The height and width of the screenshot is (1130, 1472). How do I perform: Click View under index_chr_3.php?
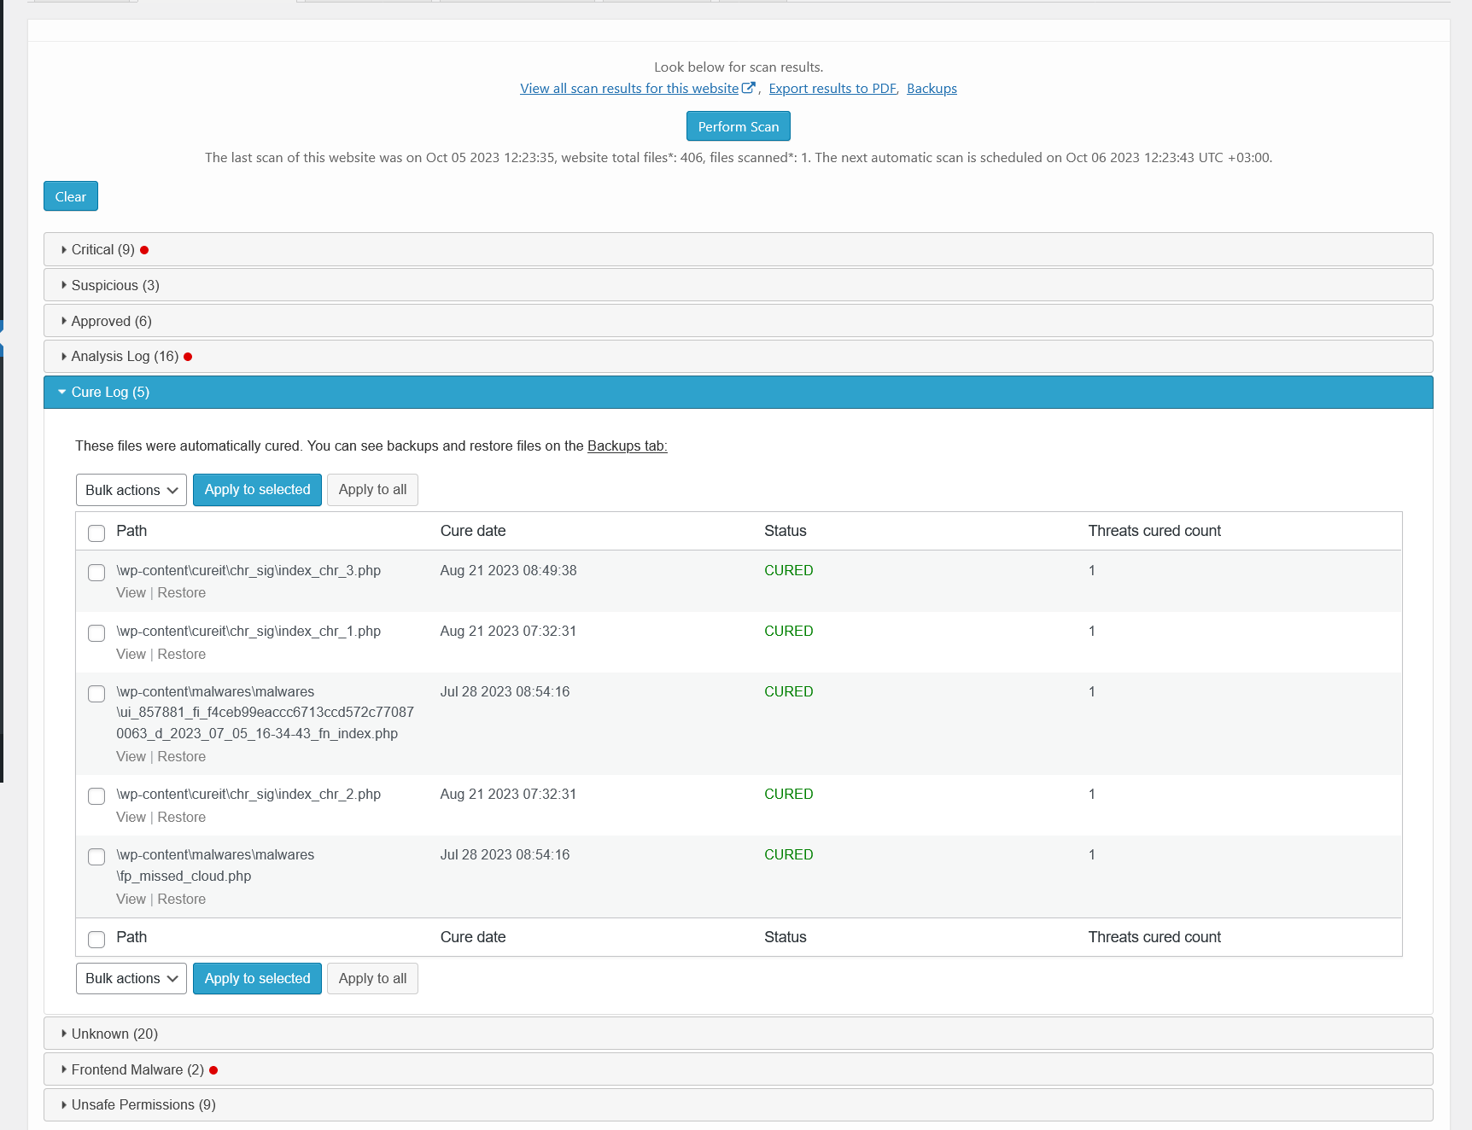point(131,592)
